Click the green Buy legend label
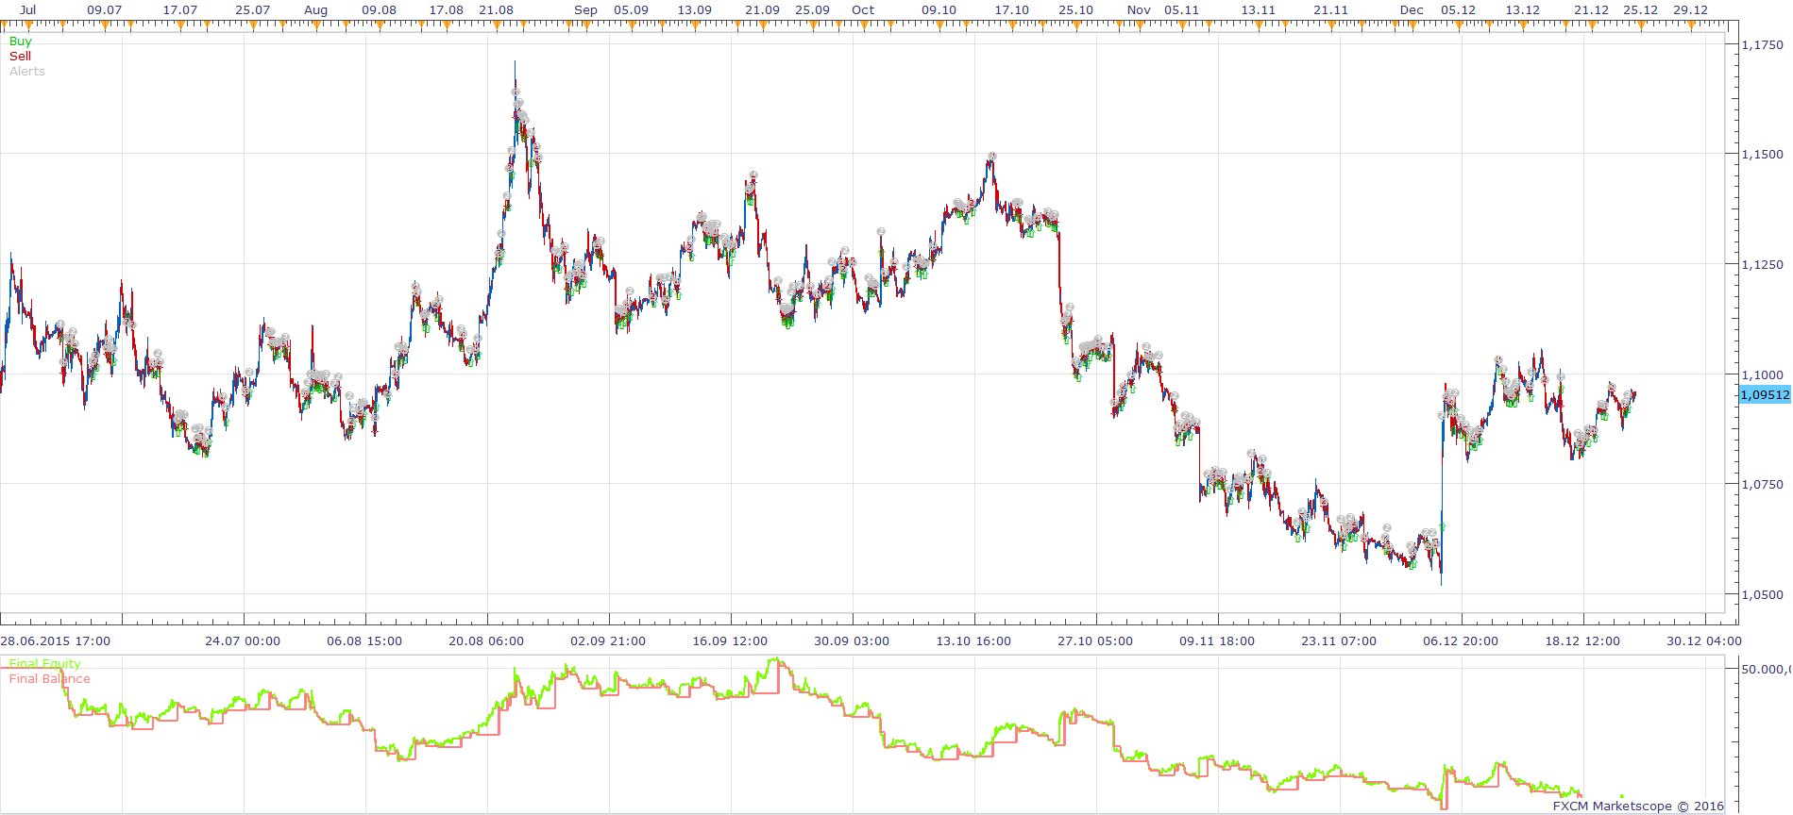This screenshot has height=815, width=1793. (x=21, y=42)
